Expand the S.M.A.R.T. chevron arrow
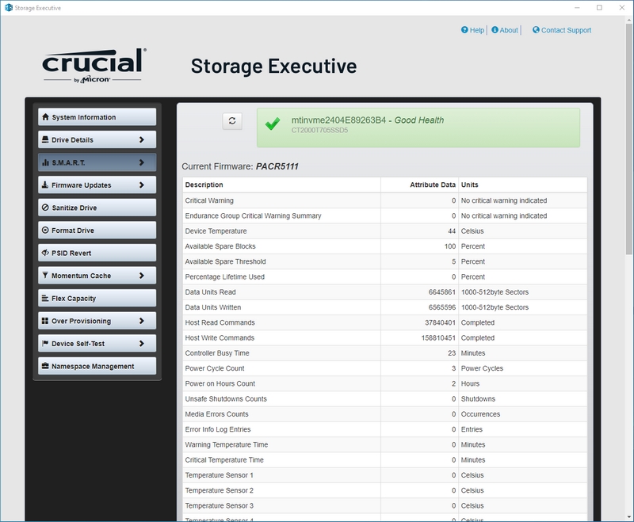 (142, 162)
